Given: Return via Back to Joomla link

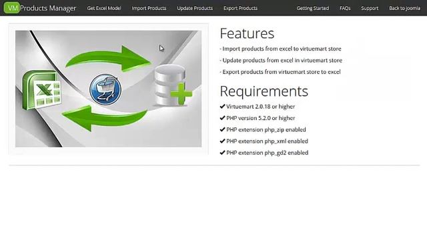Looking at the screenshot, I should [x=404, y=8].
